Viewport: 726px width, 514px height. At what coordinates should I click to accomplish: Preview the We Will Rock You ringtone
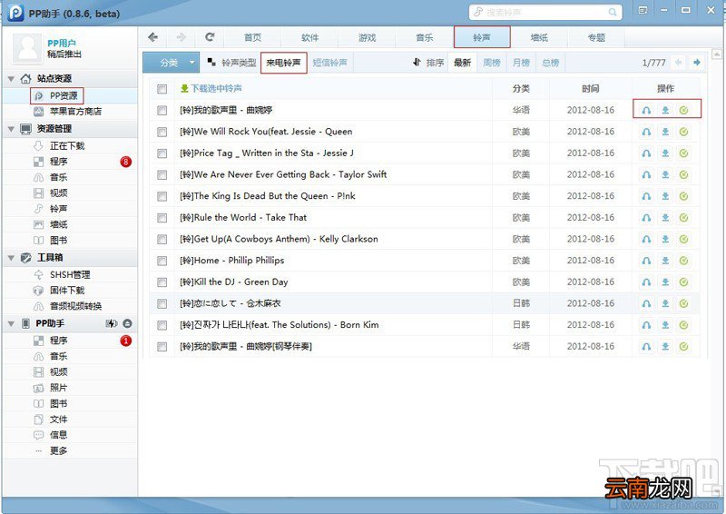[x=646, y=132]
